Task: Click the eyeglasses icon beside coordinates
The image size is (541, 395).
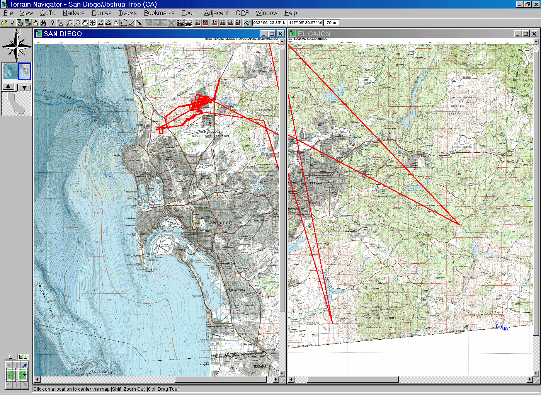Action: 247,23
